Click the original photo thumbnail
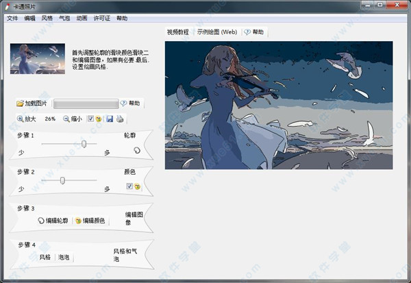 point(38,59)
